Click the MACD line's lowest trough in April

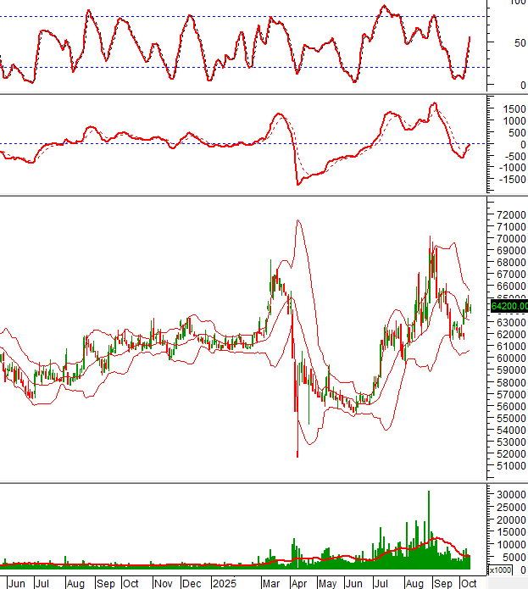(297, 183)
